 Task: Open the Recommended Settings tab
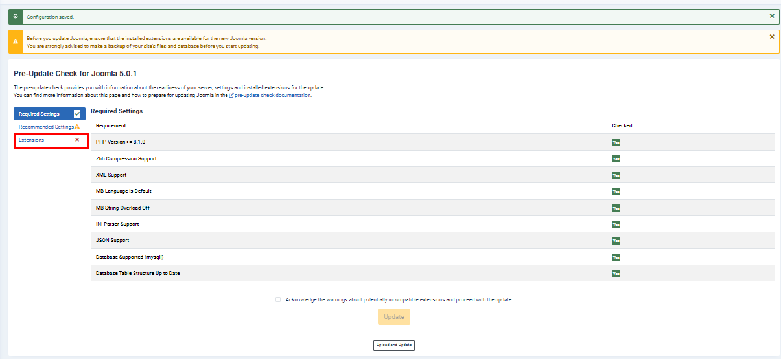pos(46,127)
